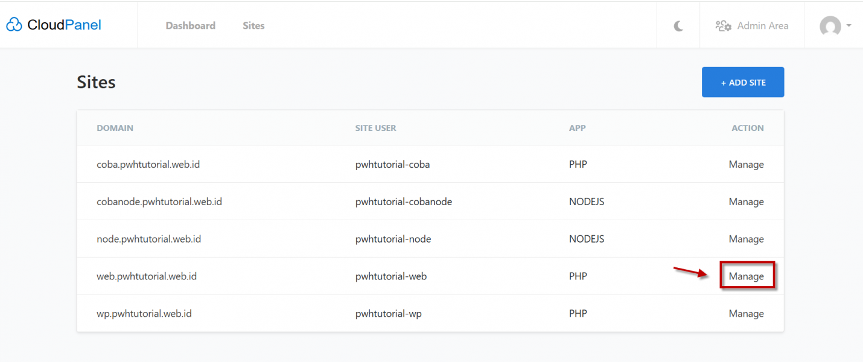Expand the account dropdown arrow

click(x=849, y=25)
